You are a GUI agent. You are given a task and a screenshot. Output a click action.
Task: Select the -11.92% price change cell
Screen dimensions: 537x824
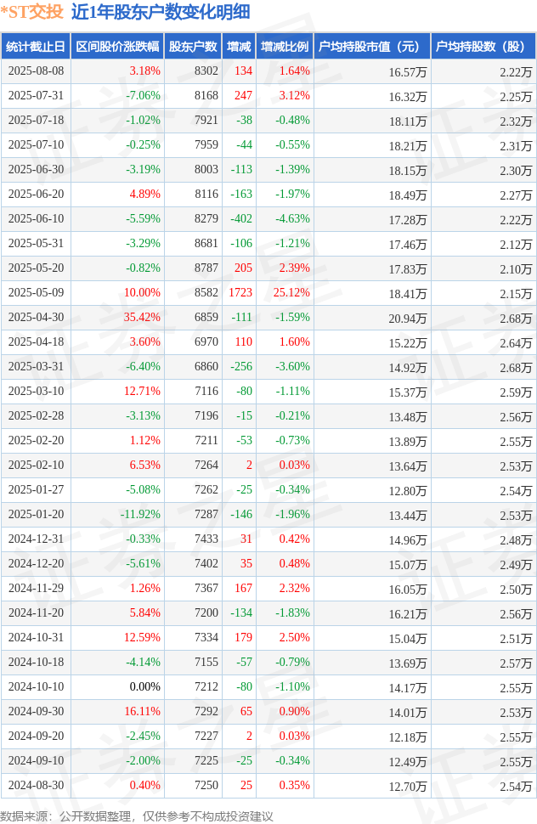(x=139, y=515)
